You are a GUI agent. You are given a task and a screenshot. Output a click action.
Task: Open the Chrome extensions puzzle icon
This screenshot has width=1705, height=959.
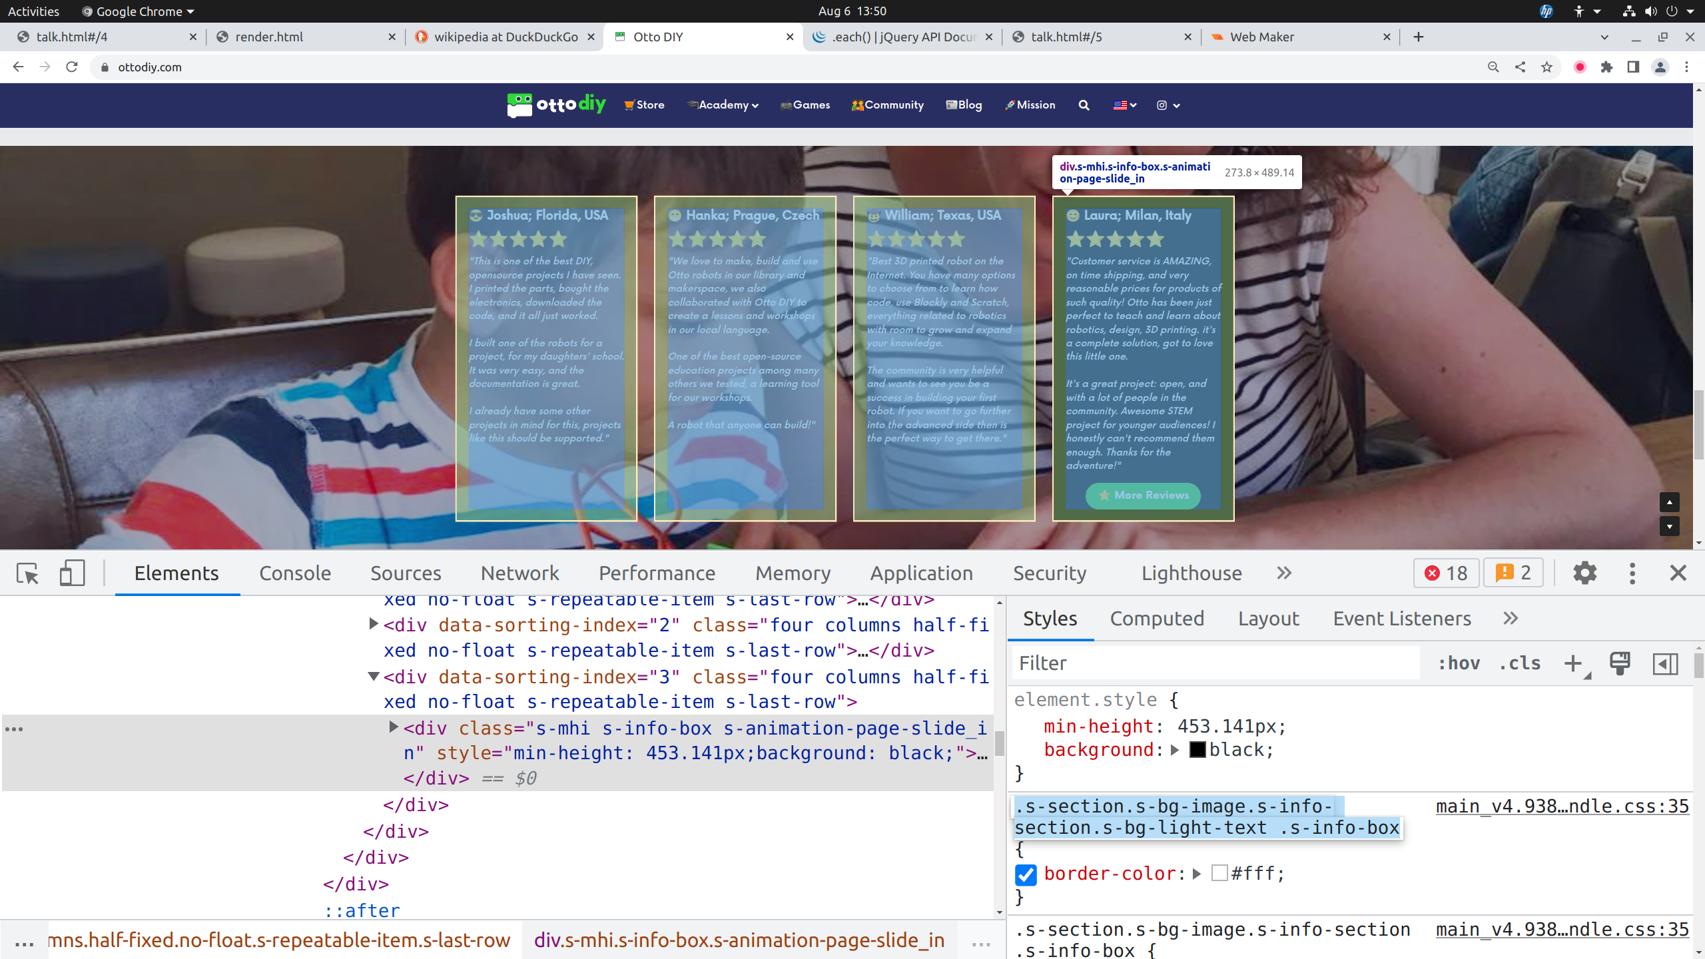[1606, 67]
